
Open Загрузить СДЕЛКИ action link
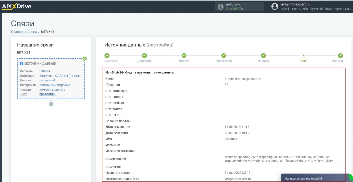click(60, 76)
